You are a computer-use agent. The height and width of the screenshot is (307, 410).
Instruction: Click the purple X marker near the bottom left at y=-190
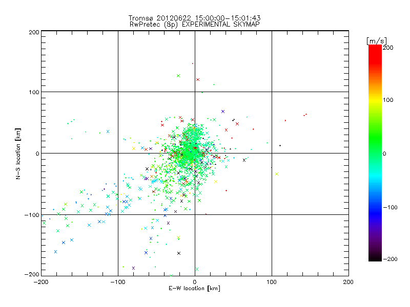133,268
